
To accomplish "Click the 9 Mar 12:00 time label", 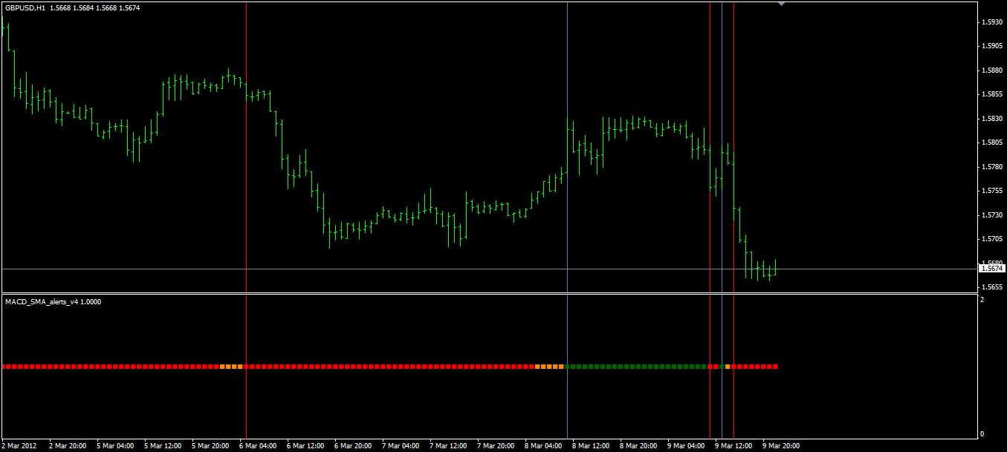I will pyautogui.click(x=734, y=446).
